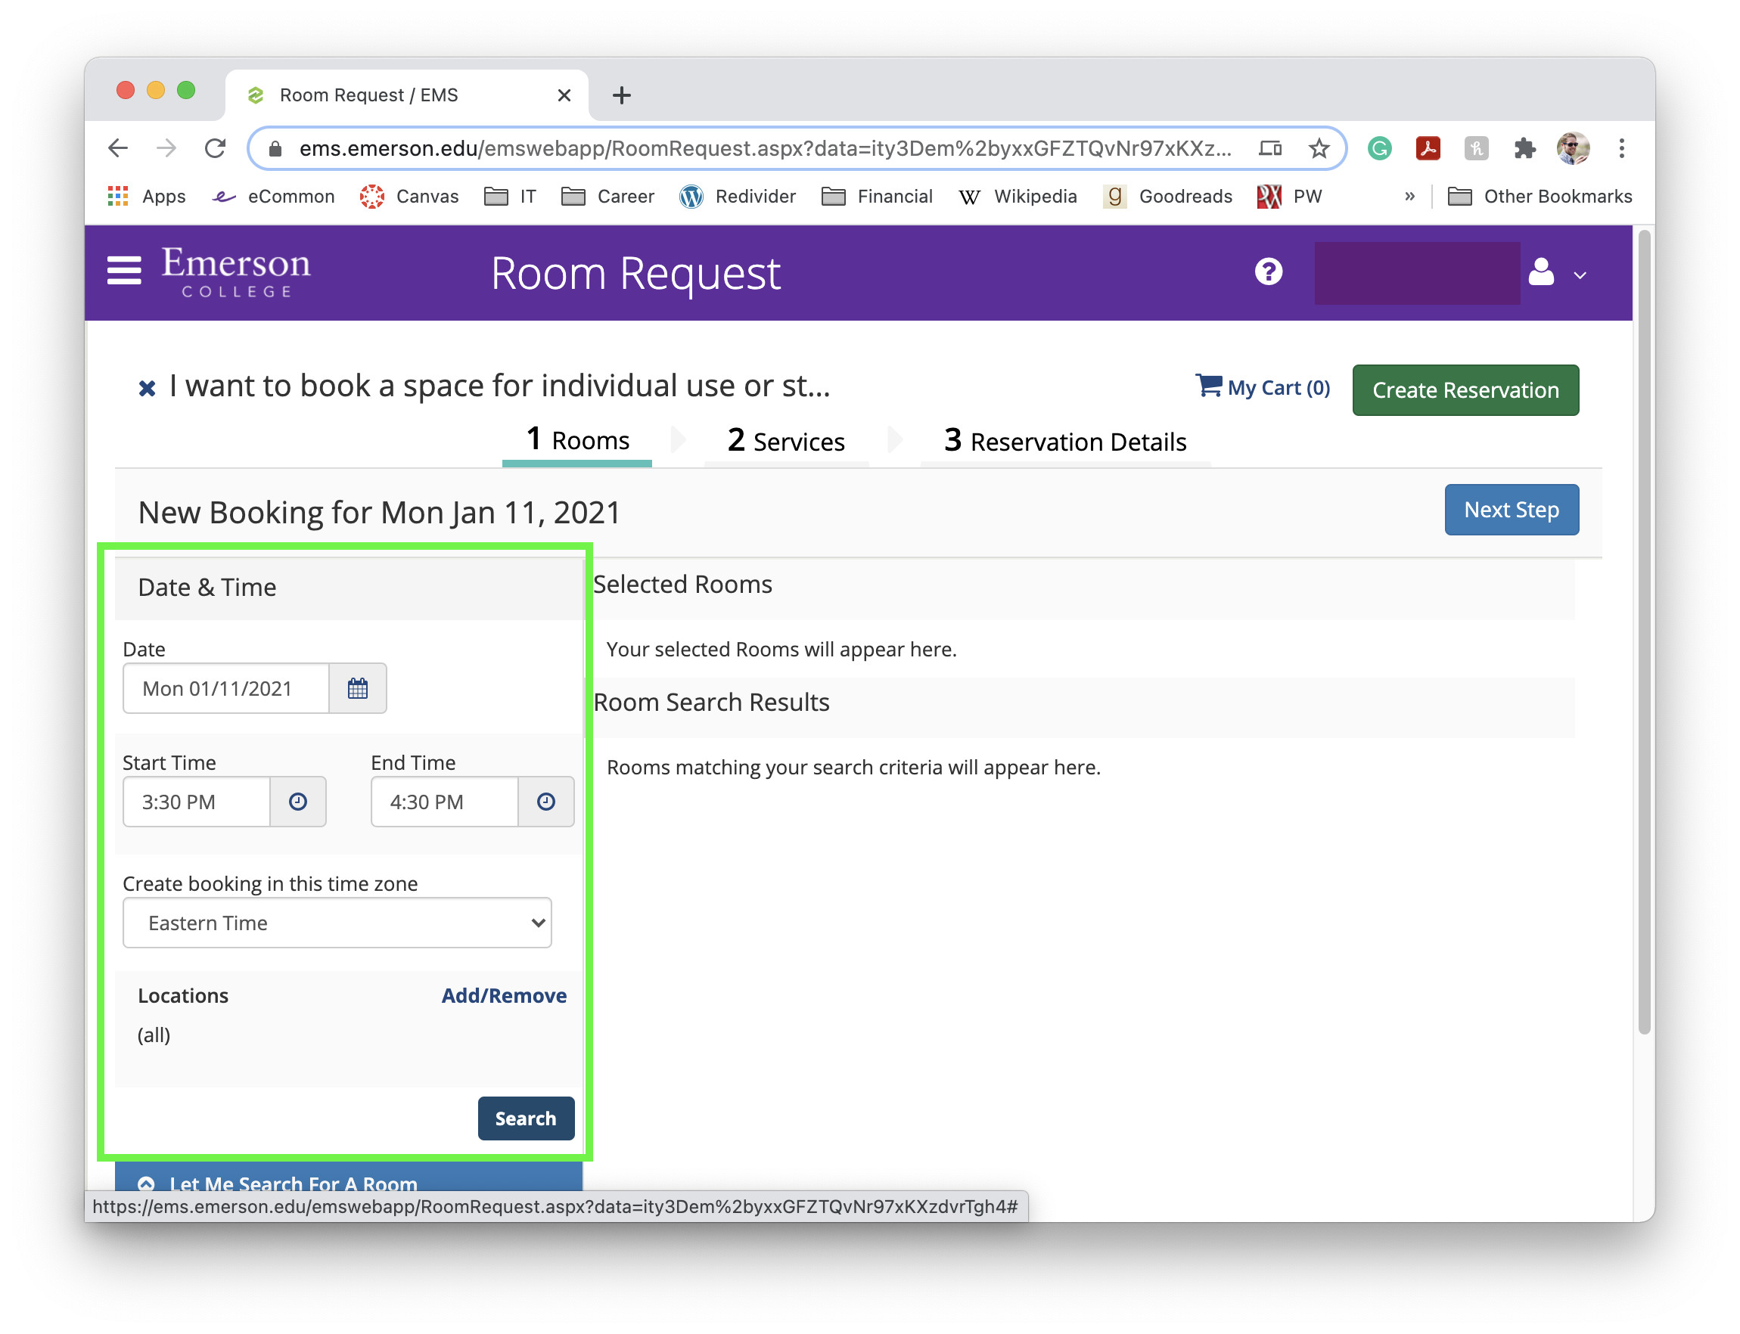This screenshot has height=1334, width=1740.
Task: Click the Add/Remove locations link
Action: coord(504,996)
